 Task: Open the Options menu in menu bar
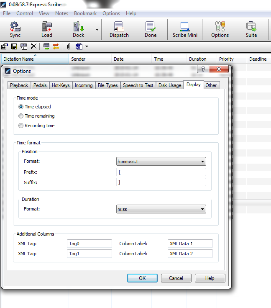click(111, 13)
